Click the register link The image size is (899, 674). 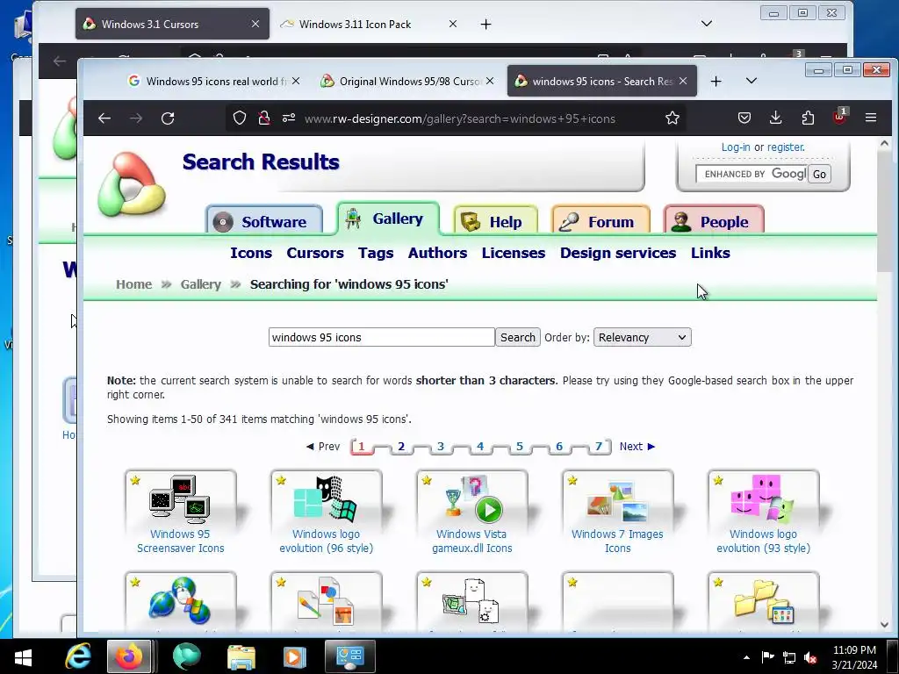786,147
